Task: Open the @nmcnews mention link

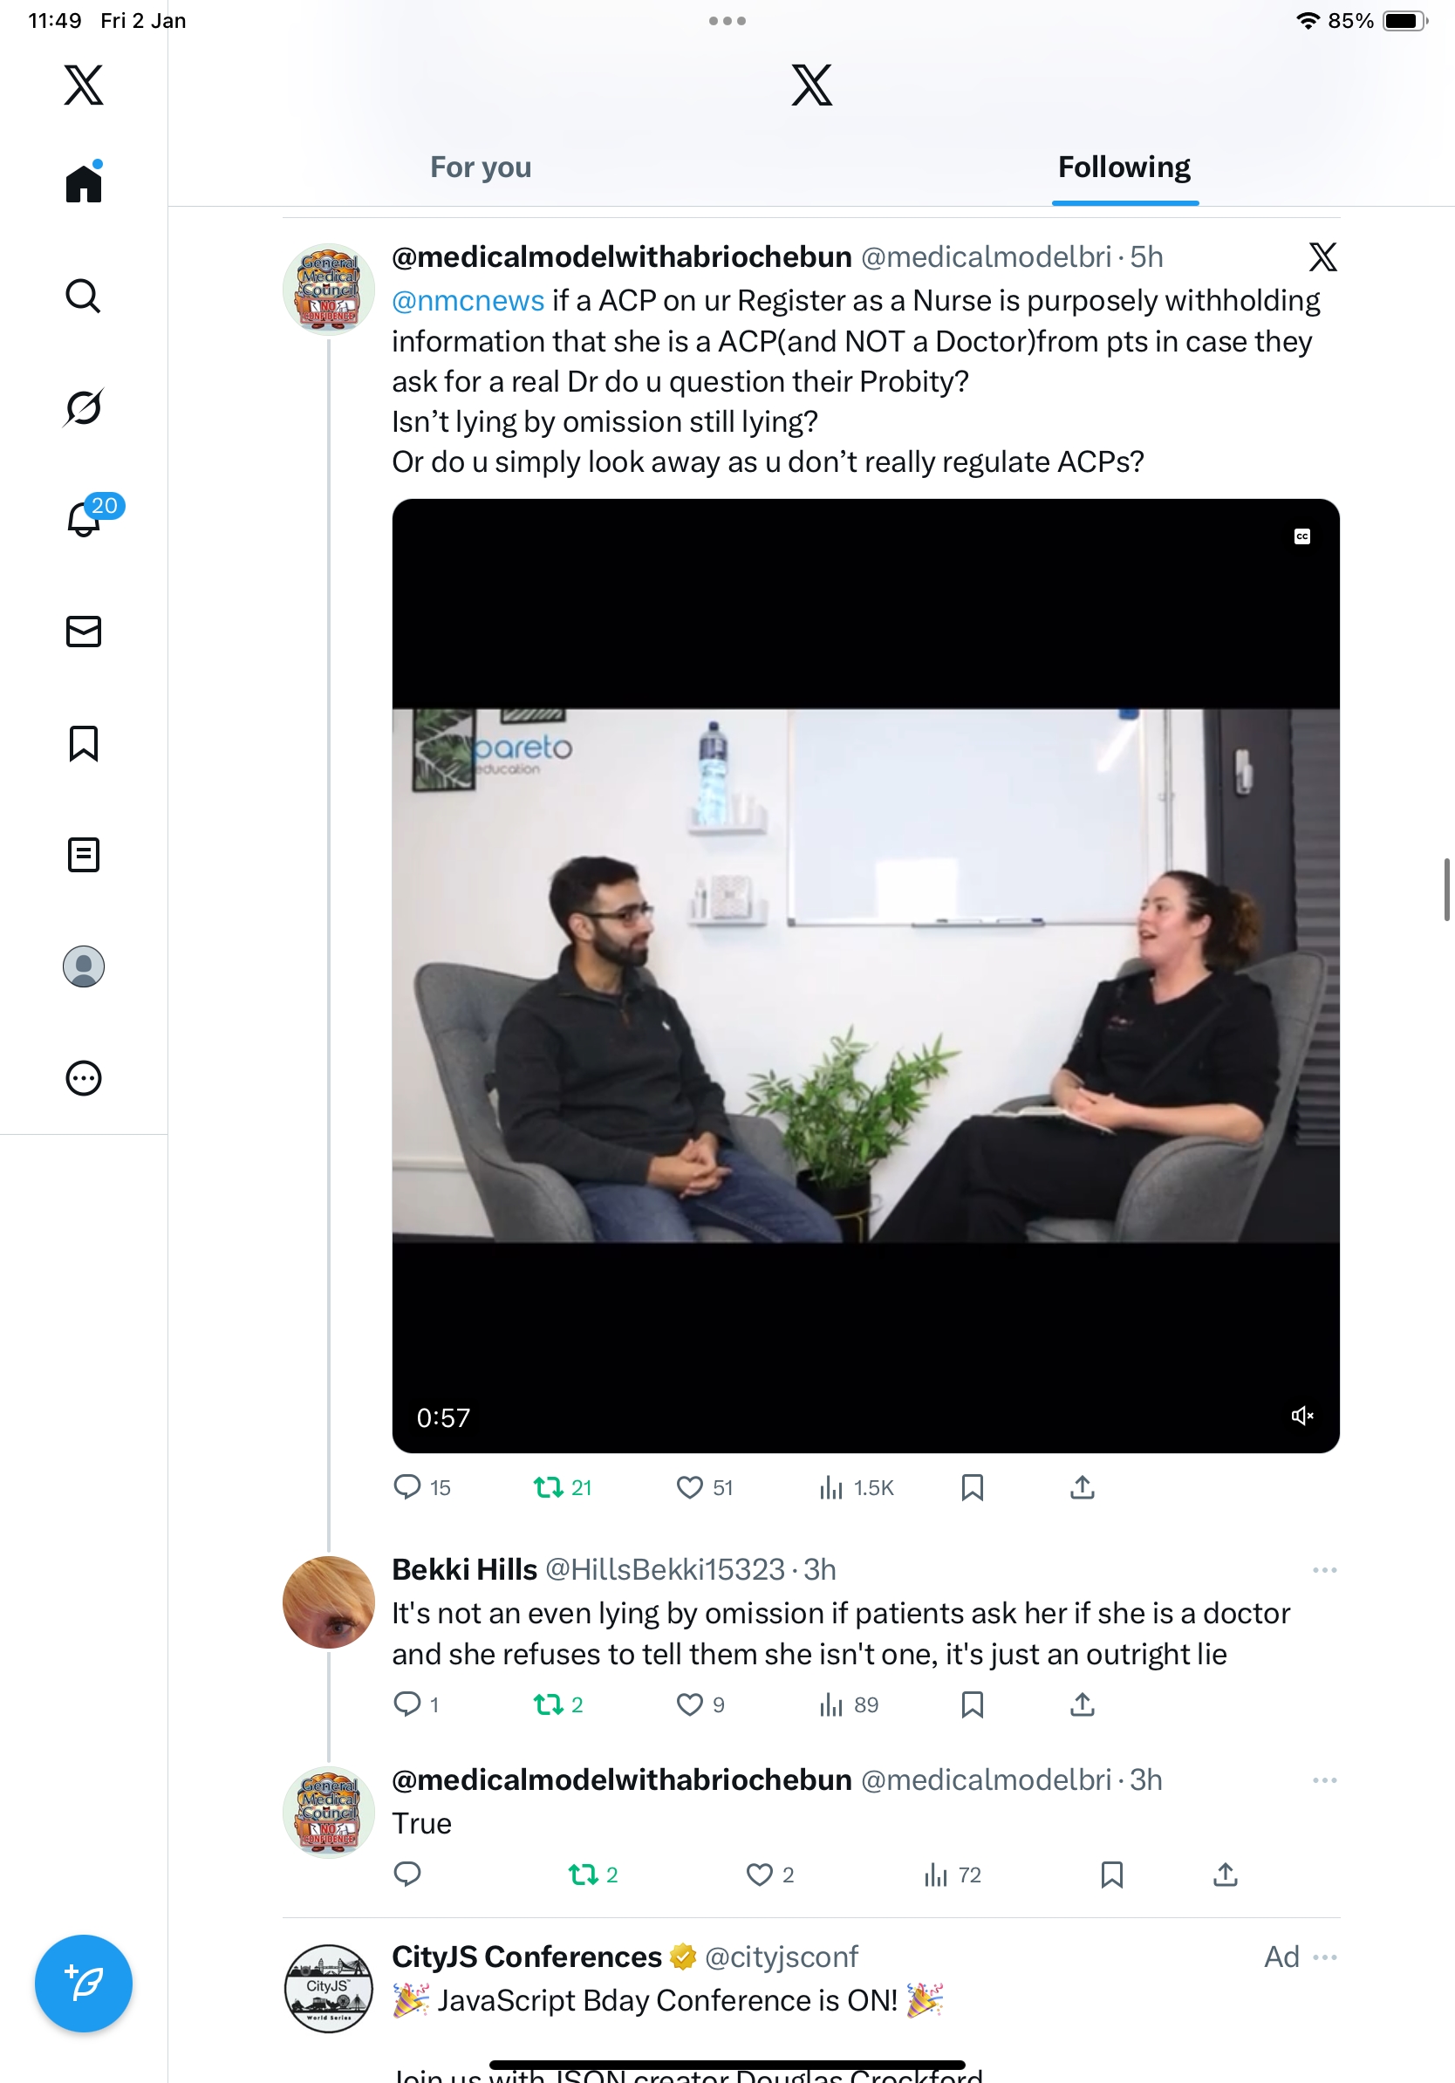Action: tap(468, 300)
